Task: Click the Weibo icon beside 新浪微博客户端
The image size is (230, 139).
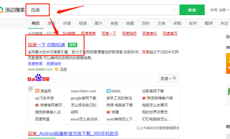Action: (x=144, y=98)
